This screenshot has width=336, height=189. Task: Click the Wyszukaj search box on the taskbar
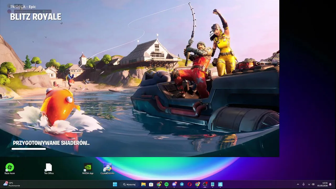click(x=129, y=184)
